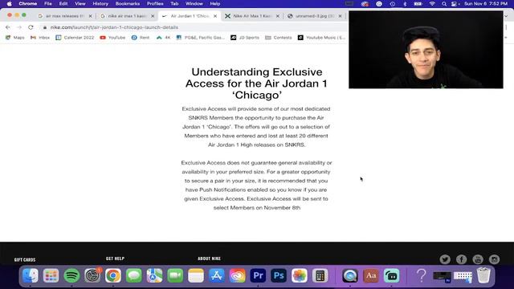Open the Chrome app menu

pos(28,3)
